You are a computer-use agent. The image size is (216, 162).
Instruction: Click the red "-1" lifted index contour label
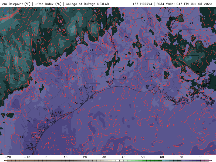(183, 58)
